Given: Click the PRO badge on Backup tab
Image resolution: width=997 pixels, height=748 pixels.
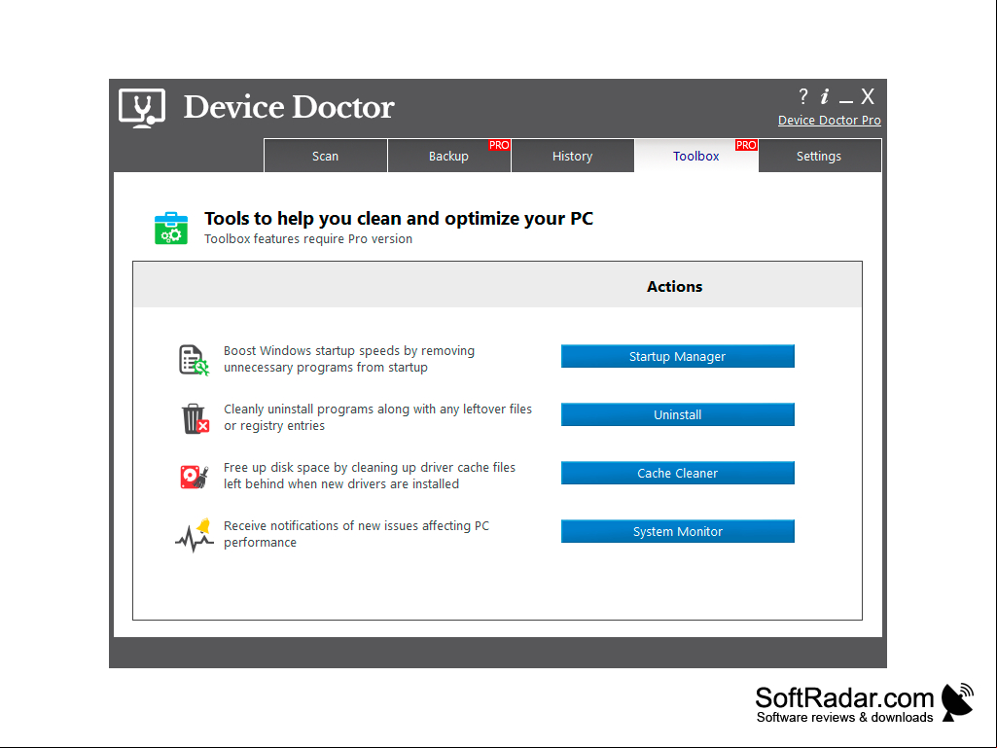Looking at the screenshot, I should tap(499, 145).
